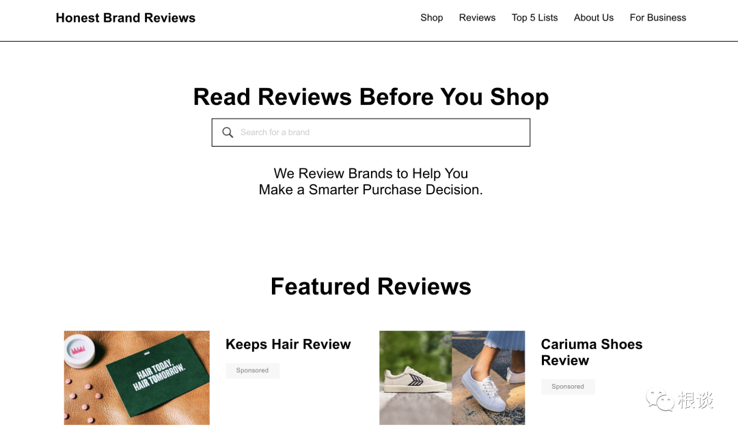Click the Honest Brand Reviews site logo

point(126,18)
